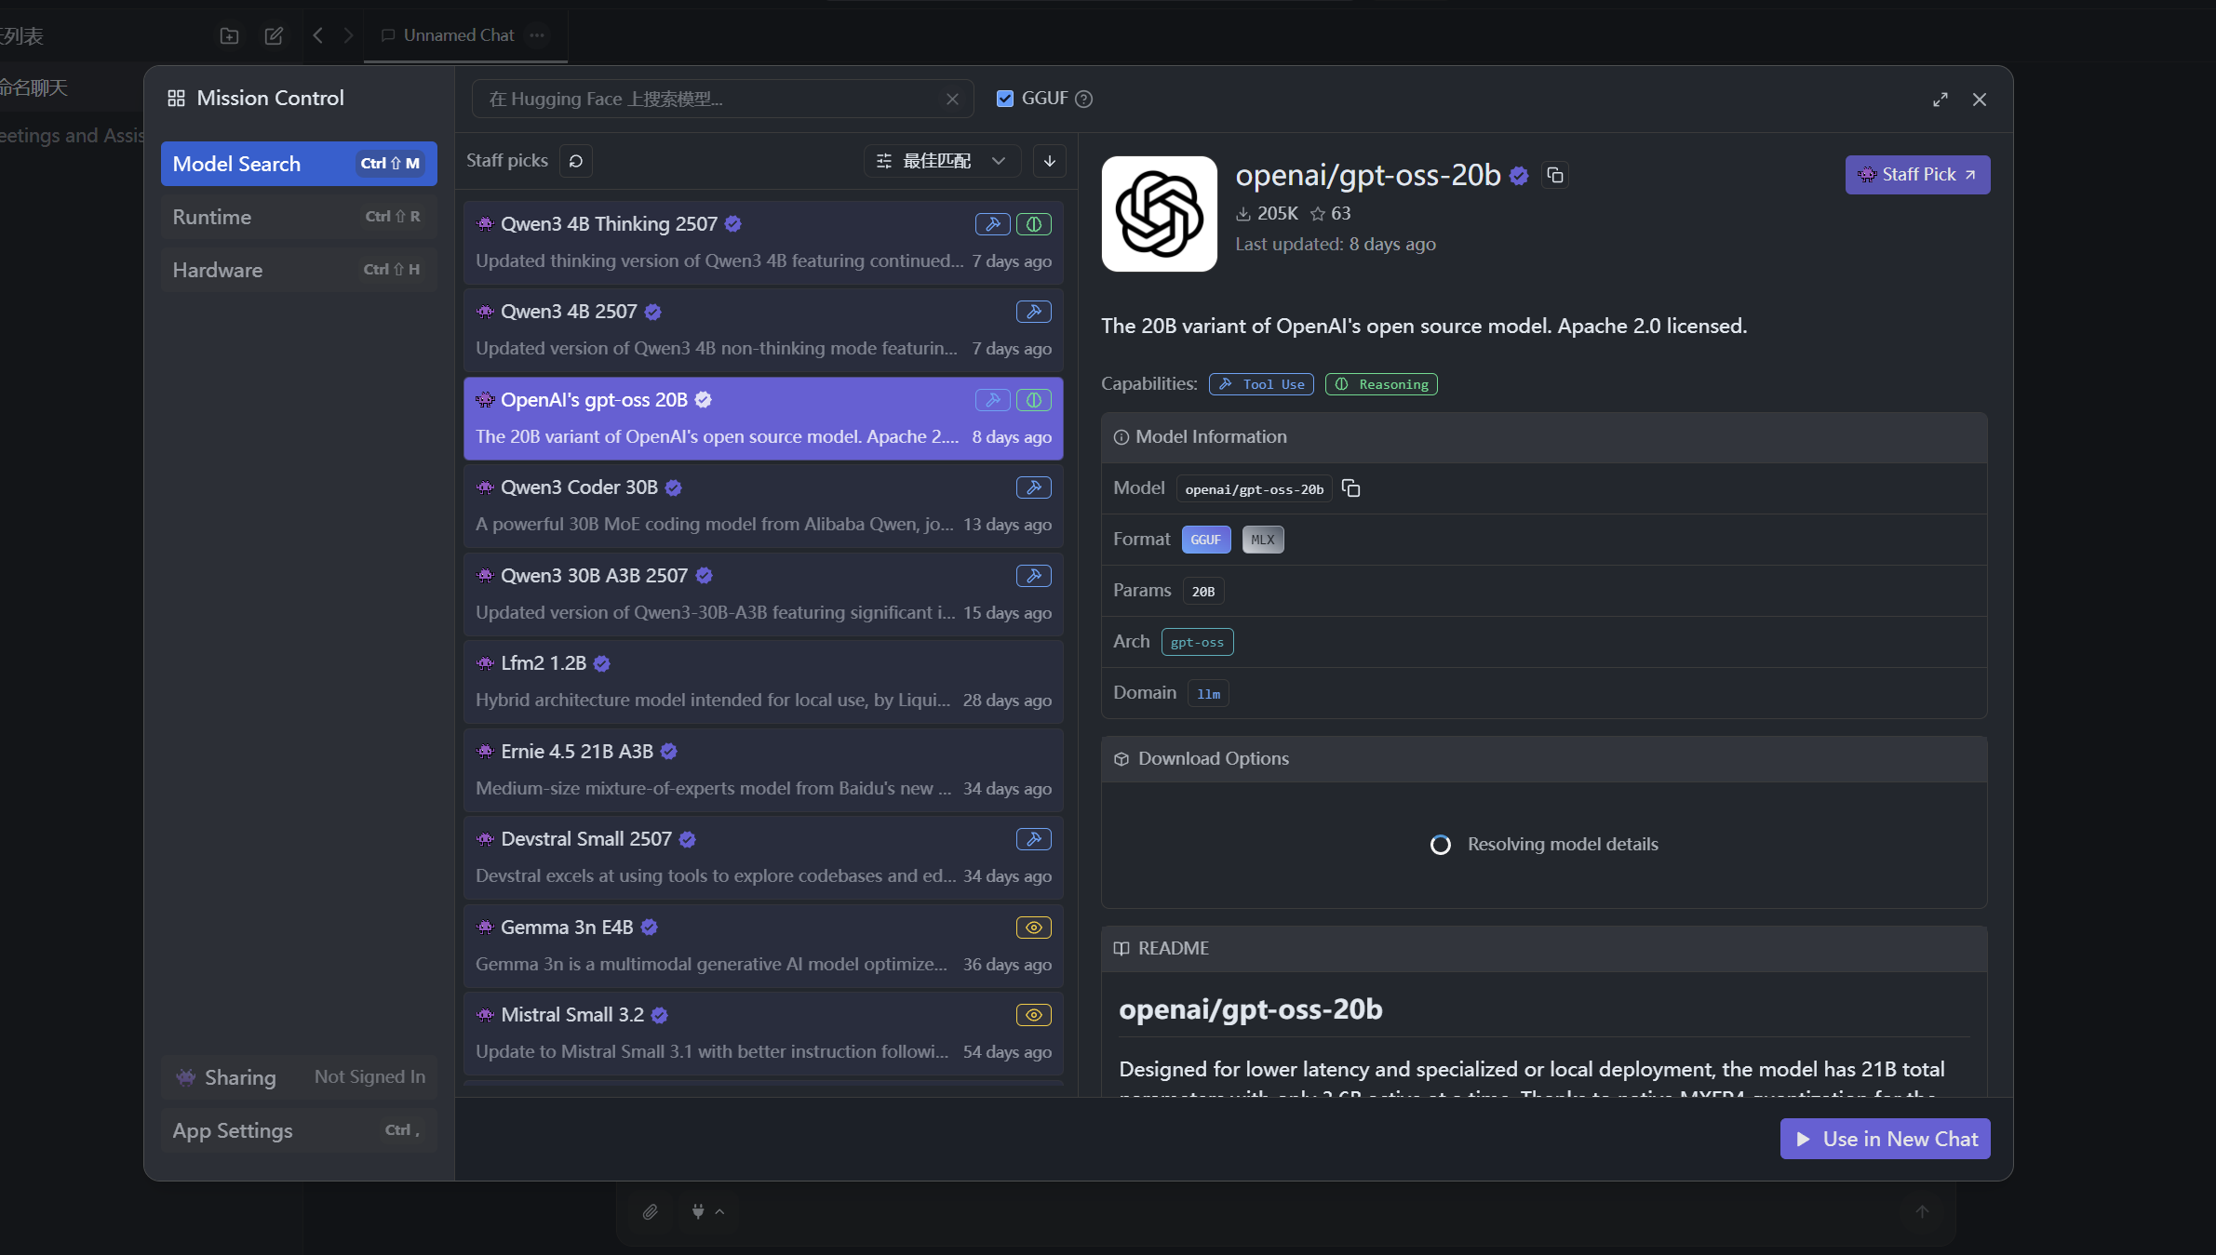Close the Mission Control dialog
This screenshot has height=1255, width=2216.
pos(1980,100)
